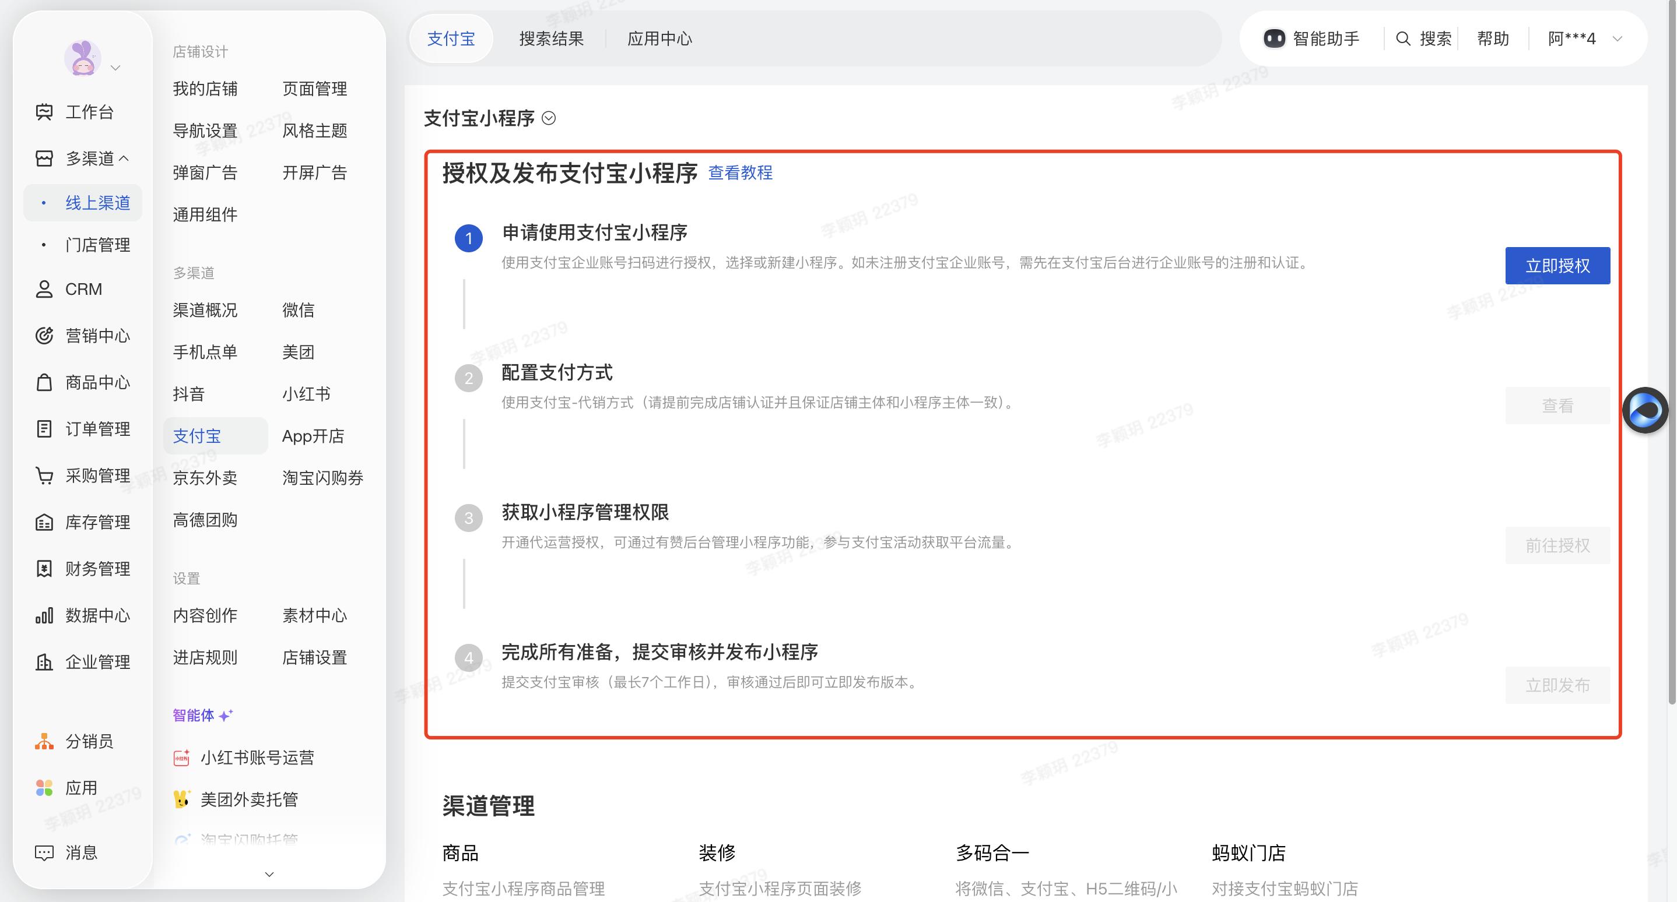Open 风格主题 menu item

coord(314,131)
